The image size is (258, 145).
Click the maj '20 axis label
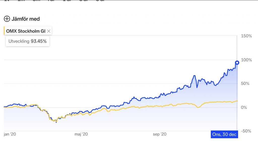point(81,134)
